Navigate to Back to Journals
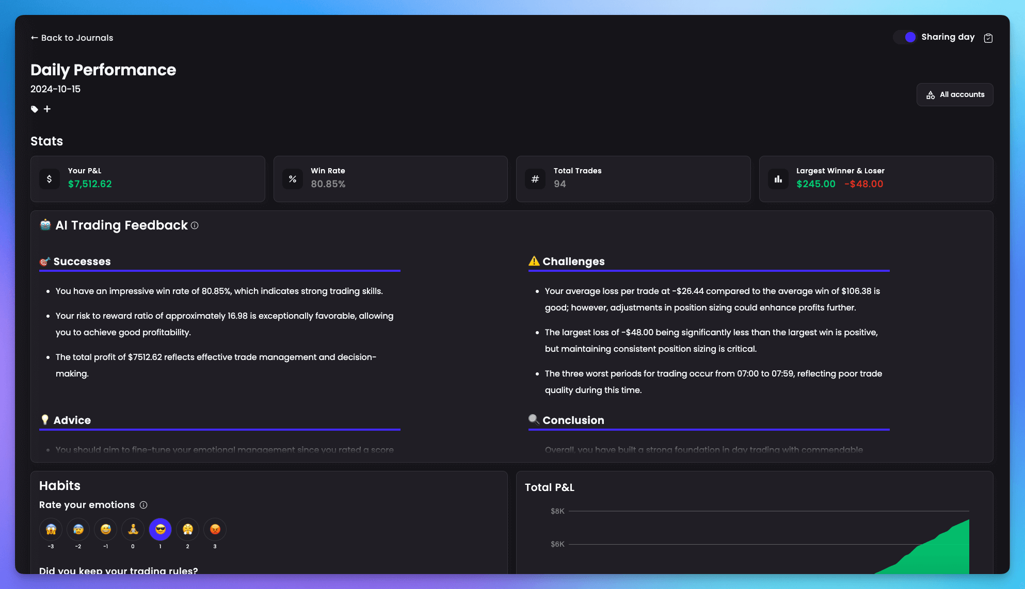1025x589 pixels. coord(76,38)
